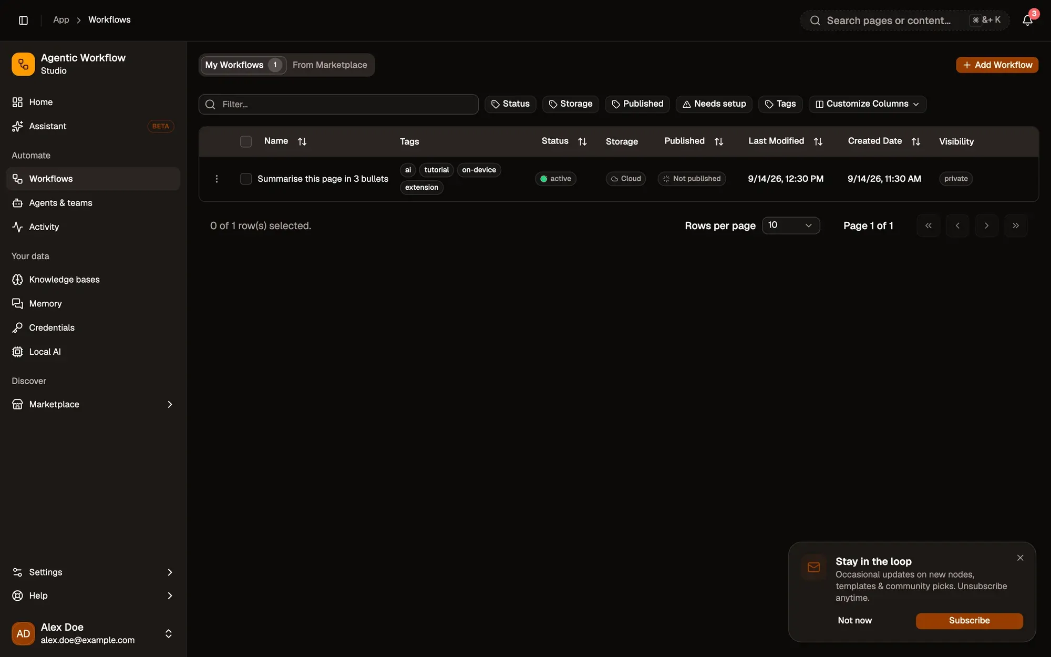The height and width of the screenshot is (657, 1051).
Task: Open the notifications bell
Action: click(1027, 20)
